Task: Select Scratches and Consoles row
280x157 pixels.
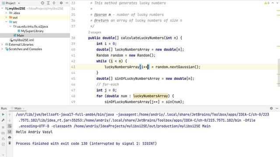Action: click(x=35, y=49)
